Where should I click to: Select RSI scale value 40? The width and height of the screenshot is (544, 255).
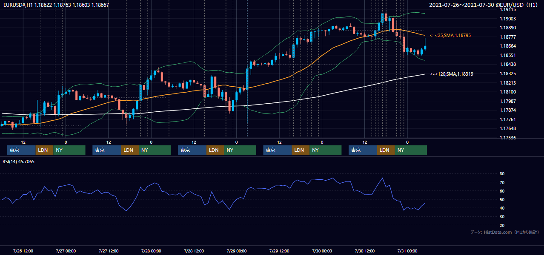[502, 208]
